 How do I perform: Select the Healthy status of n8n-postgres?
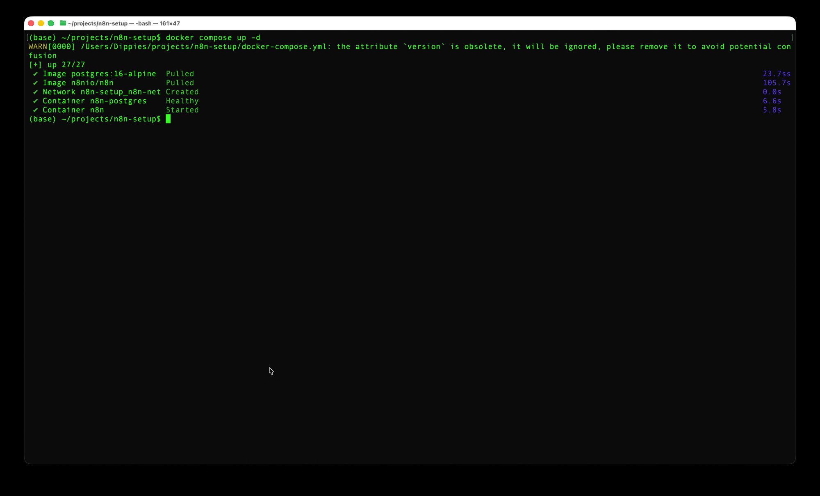click(182, 101)
